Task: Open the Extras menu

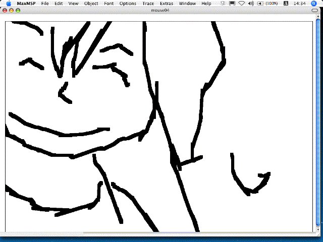Action: coord(167,4)
